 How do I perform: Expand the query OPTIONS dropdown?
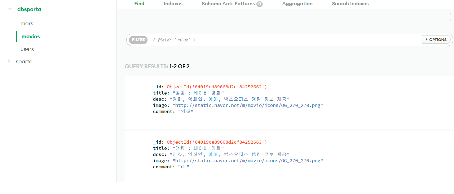(436, 40)
